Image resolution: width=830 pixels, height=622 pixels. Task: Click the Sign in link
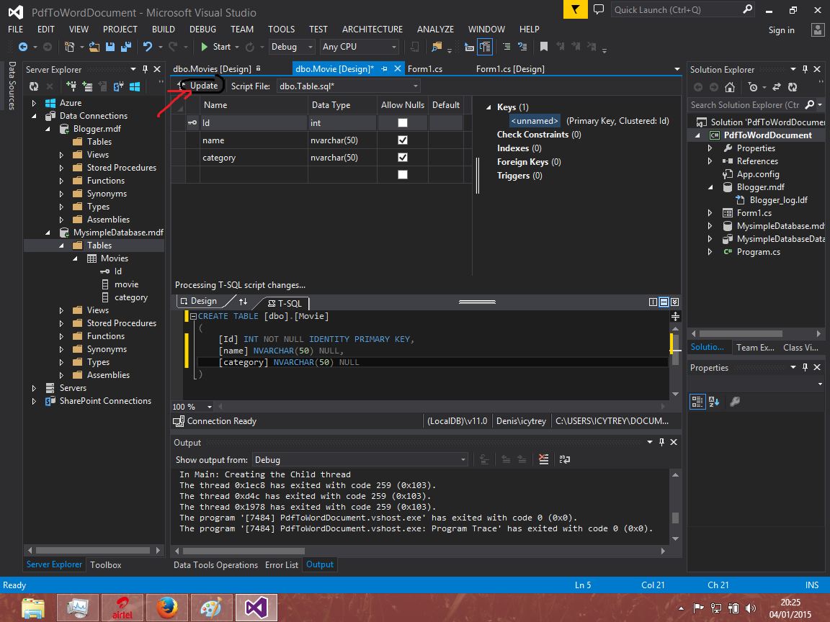pos(781,30)
